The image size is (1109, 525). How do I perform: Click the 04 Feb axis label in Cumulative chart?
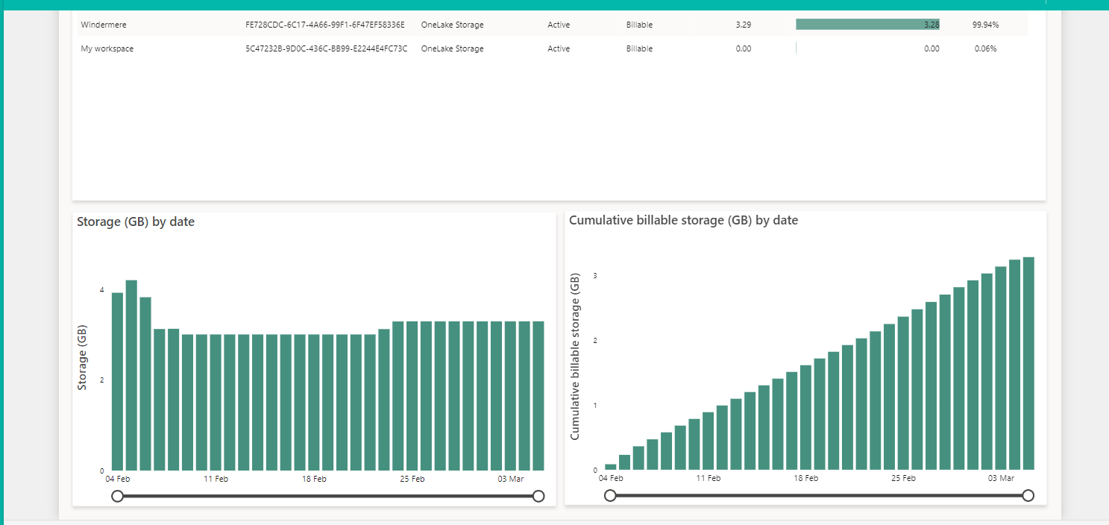pos(611,478)
